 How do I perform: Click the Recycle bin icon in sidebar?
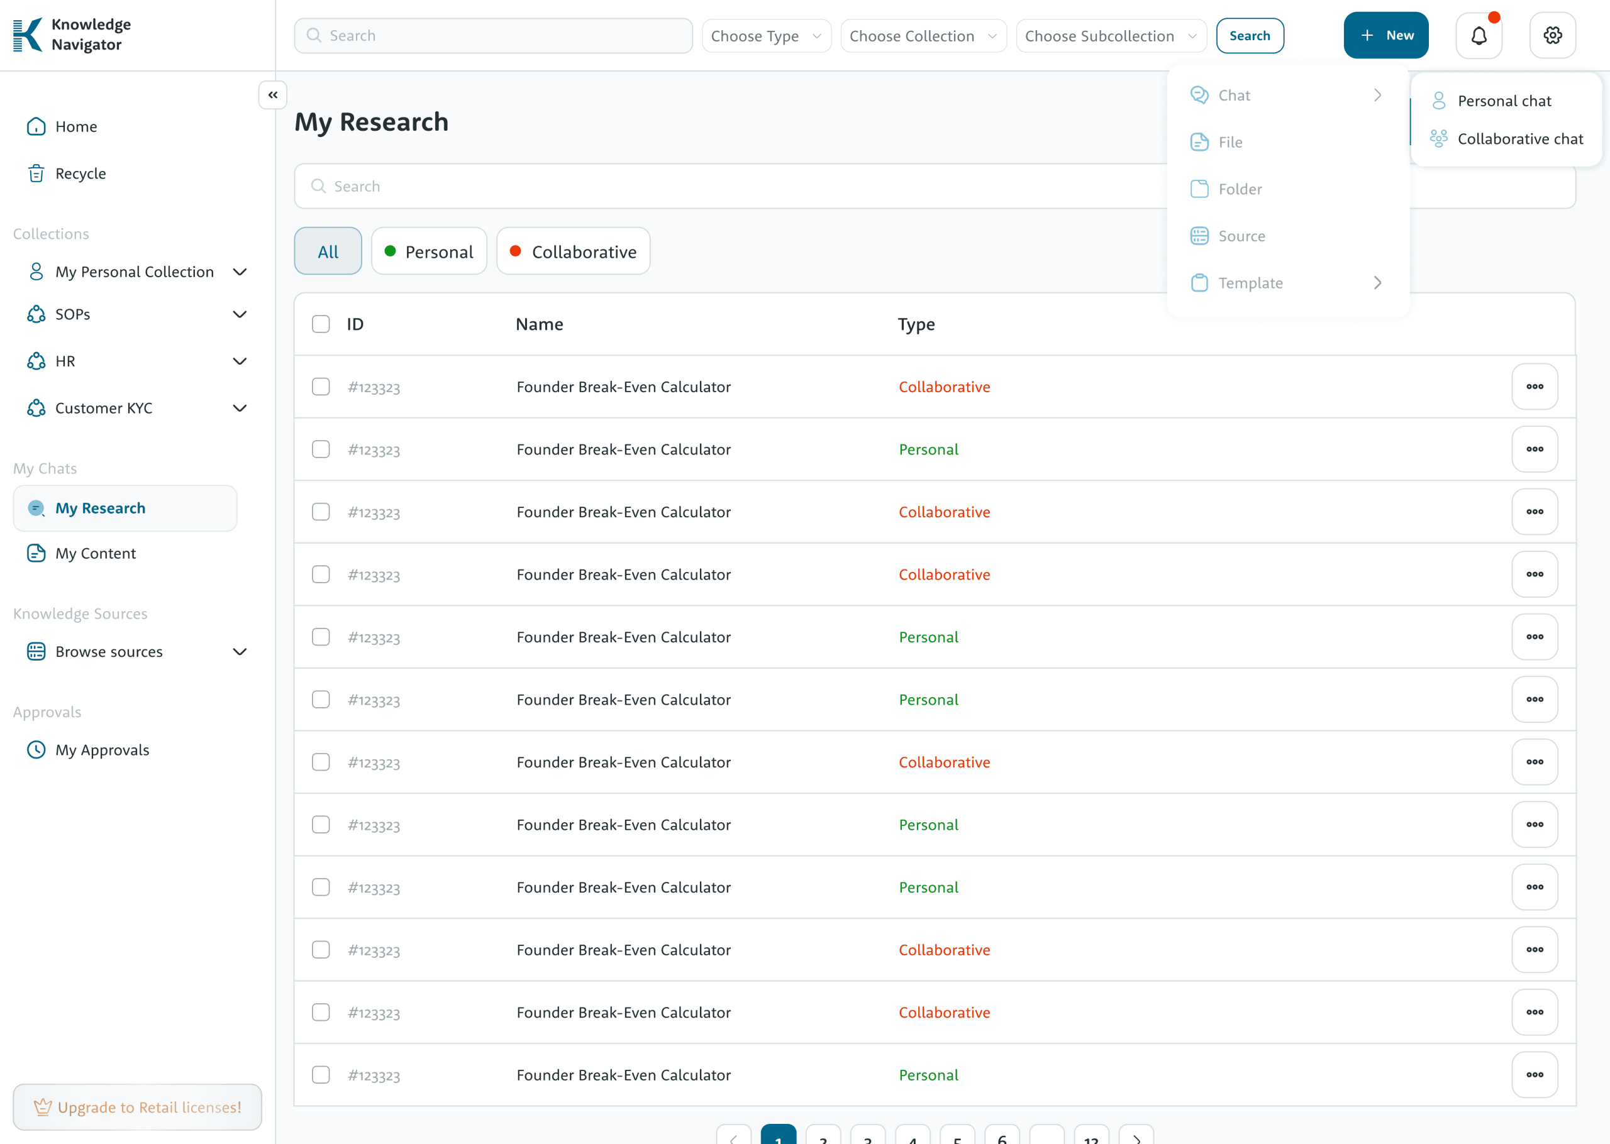pos(36,173)
